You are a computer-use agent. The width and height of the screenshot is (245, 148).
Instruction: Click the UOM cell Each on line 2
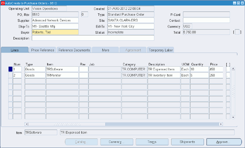point(185,75)
